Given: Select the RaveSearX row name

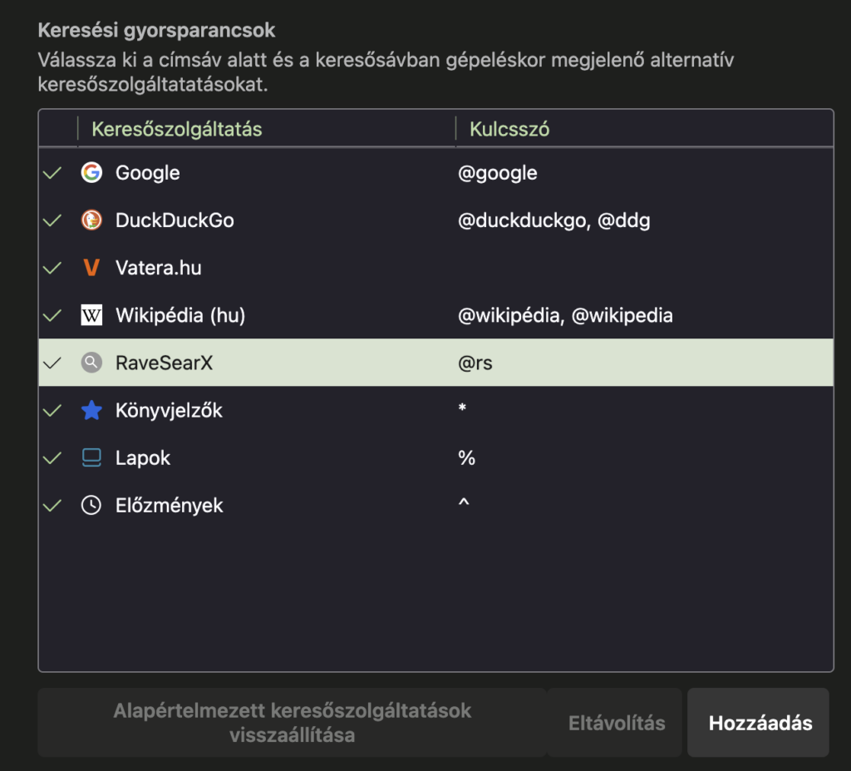Looking at the screenshot, I should coord(164,363).
